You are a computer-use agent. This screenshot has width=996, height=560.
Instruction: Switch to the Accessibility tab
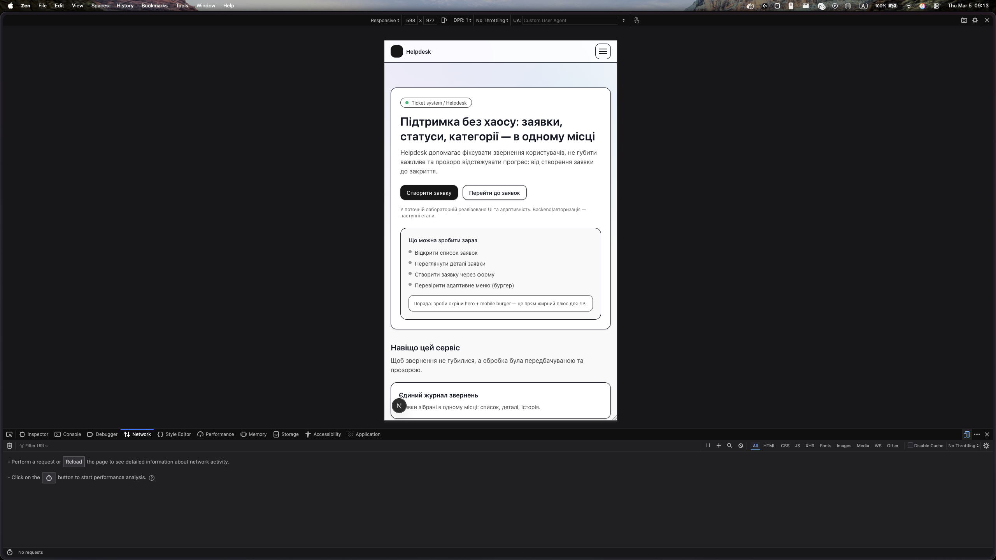coord(323,434)
